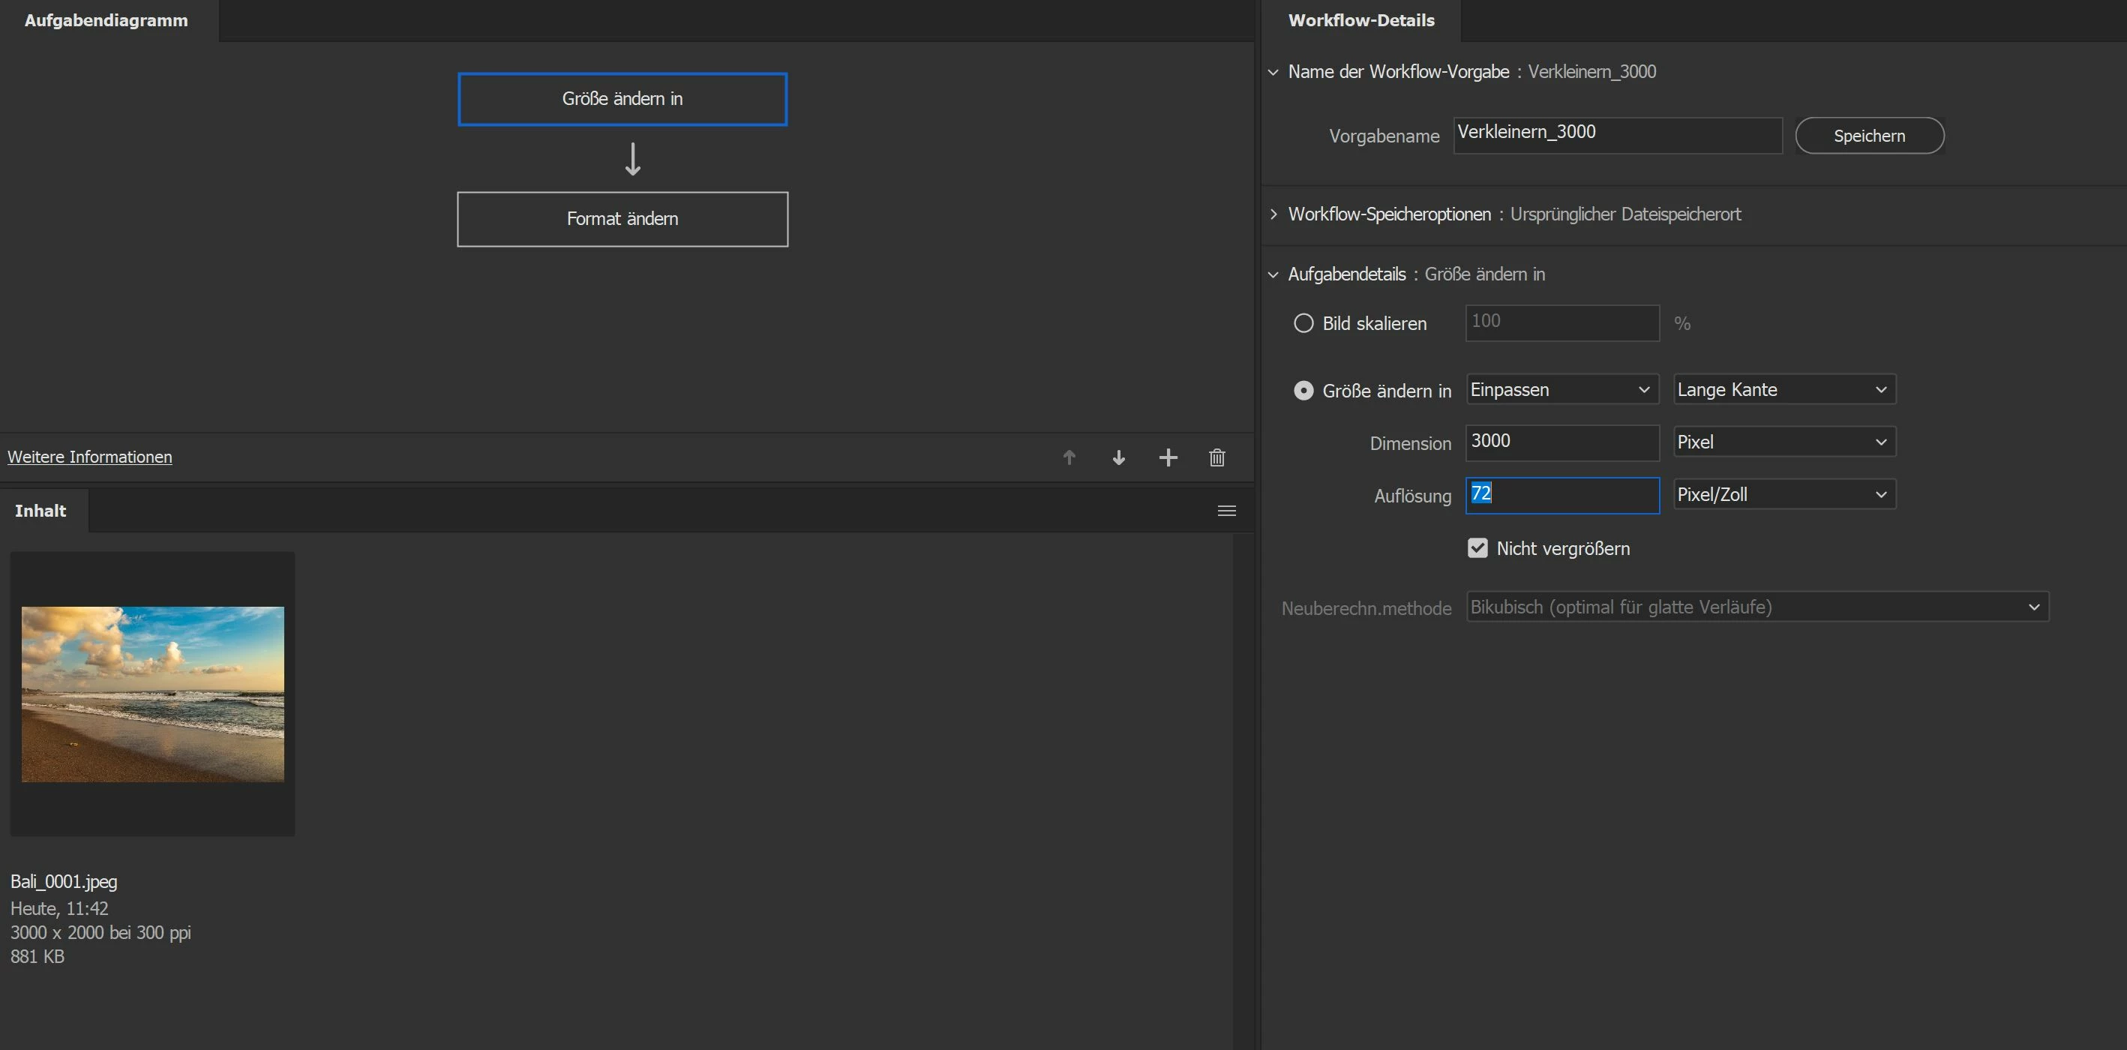This screenshot has width=2127, height=1050.
Task: Open the Weitere Informationen link
Action: 90,457
